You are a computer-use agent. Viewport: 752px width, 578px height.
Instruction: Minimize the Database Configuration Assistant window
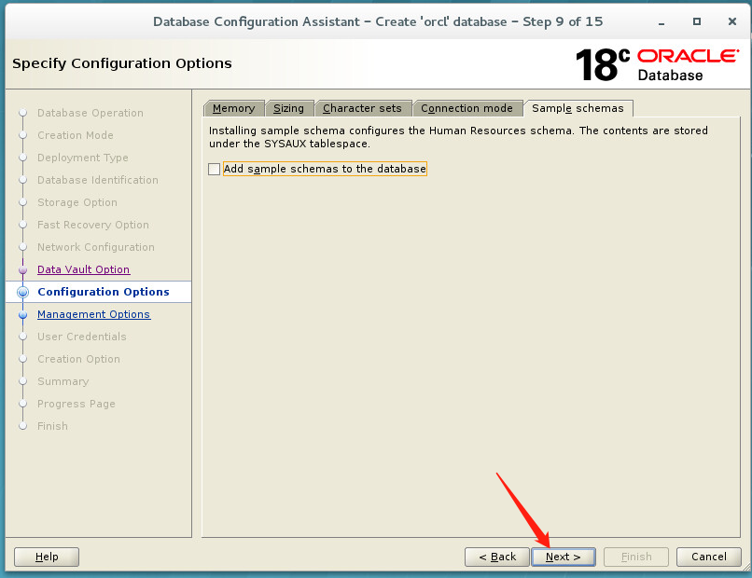661,22
